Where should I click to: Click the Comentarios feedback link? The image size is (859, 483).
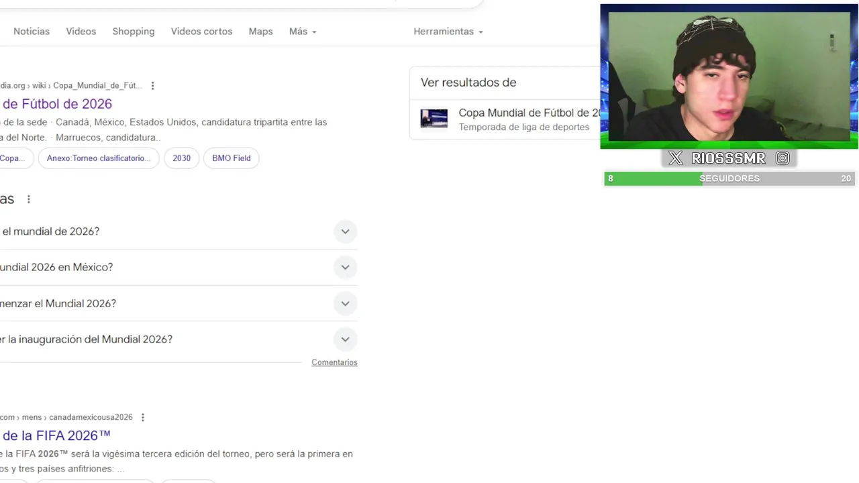[x=334, y=362]
